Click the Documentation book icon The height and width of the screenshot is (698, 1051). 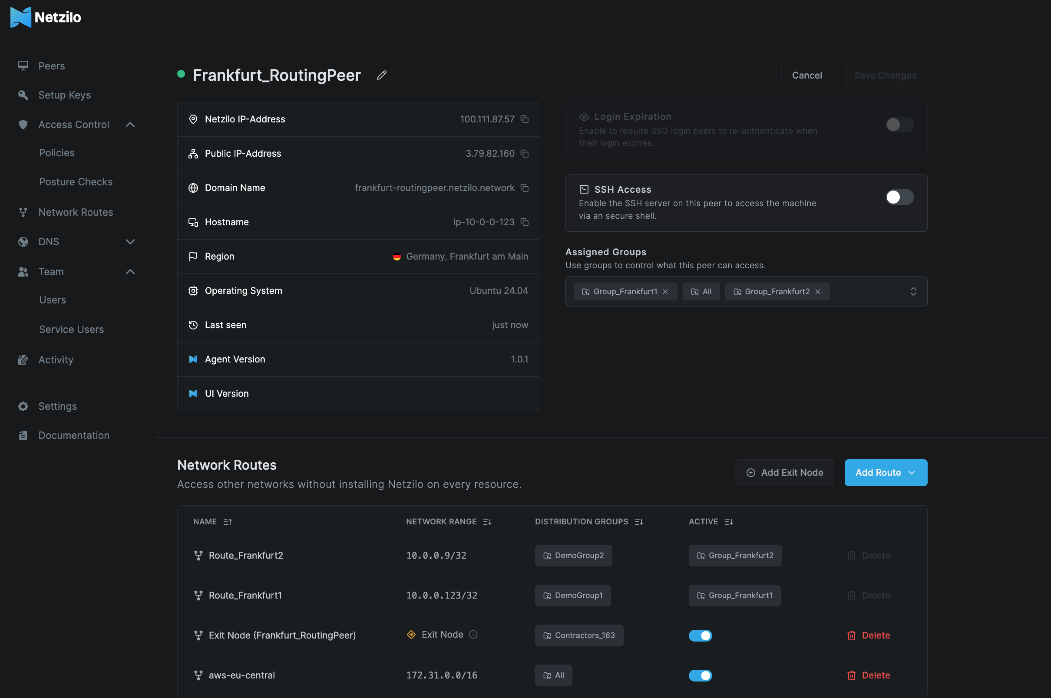tap(23, 435)
